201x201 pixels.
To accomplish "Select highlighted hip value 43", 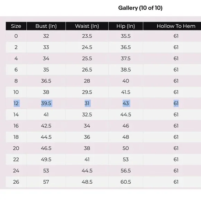I will click(126, 103).
